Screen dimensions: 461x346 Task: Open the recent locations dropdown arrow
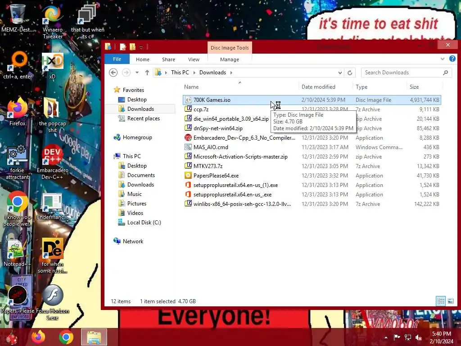pyautogui.click(x=137, y=73)
